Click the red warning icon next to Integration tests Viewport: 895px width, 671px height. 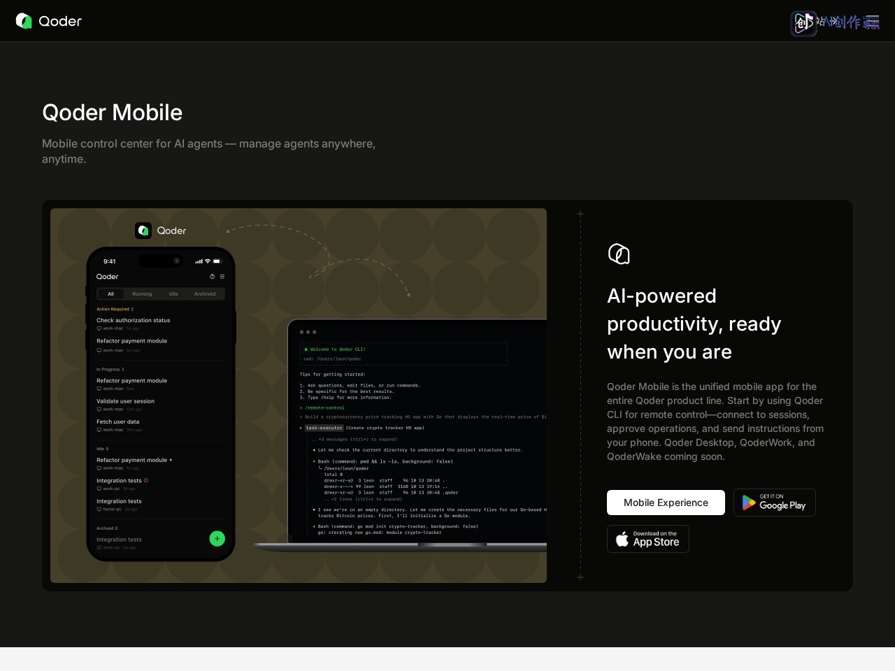coord(146,481)
